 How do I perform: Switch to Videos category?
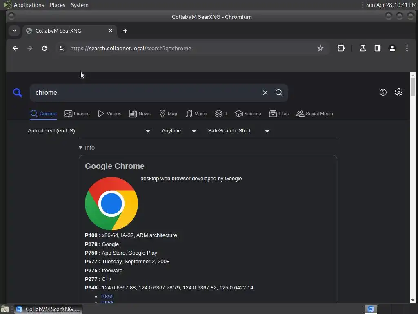click(x=109, y=114)
